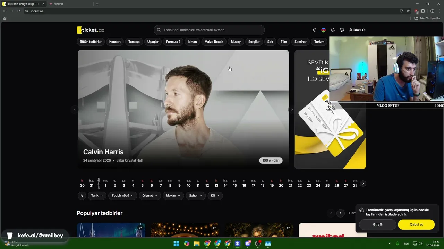The image size is (444, 249).
Task: Click the Ətraflı cookie details button
Action: 378,224
